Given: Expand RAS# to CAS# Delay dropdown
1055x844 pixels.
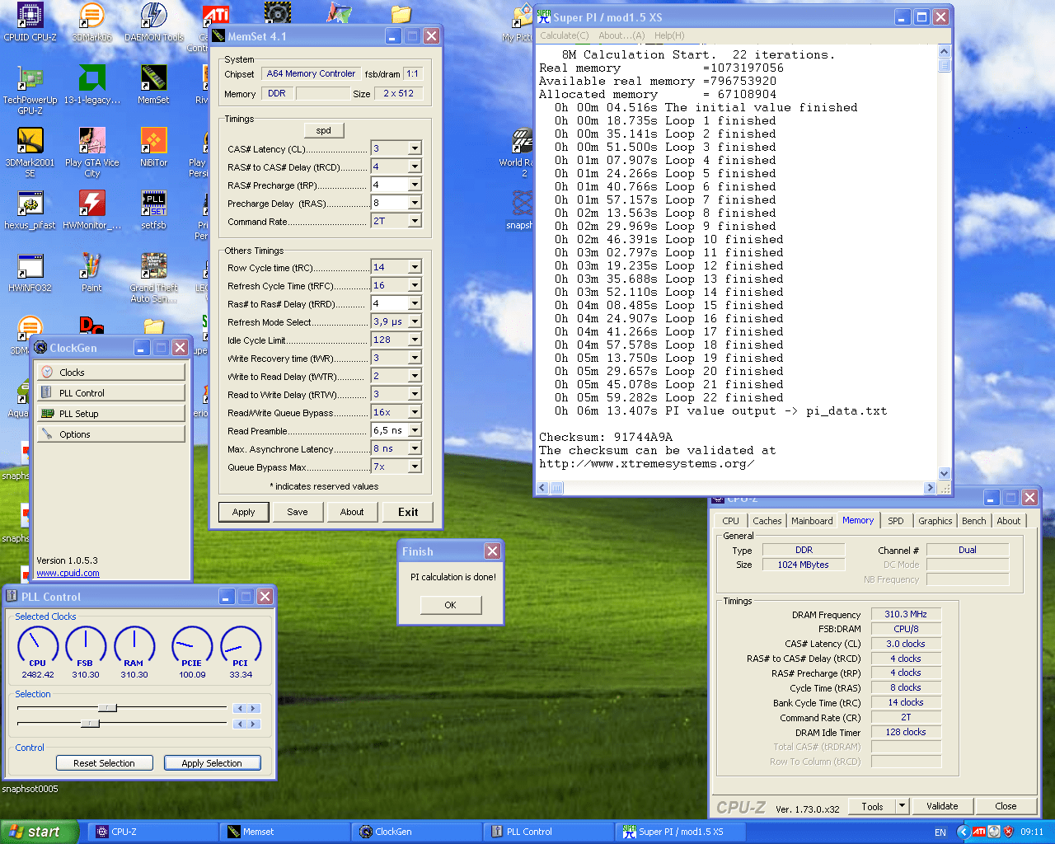Looking at the screenshot, I should [x=415, y=166].
